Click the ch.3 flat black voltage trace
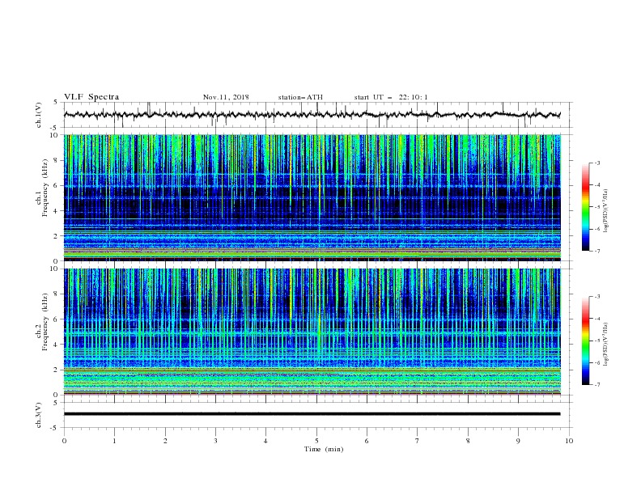 click(x=312, y=414)
